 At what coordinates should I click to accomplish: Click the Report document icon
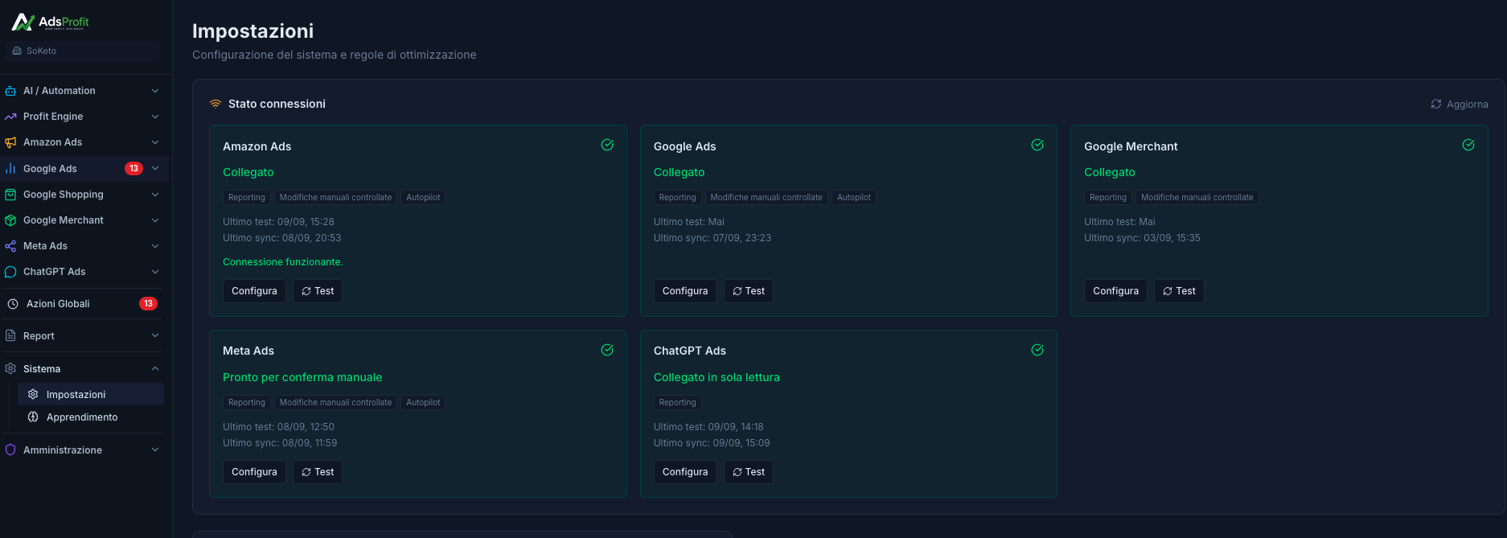10,336
